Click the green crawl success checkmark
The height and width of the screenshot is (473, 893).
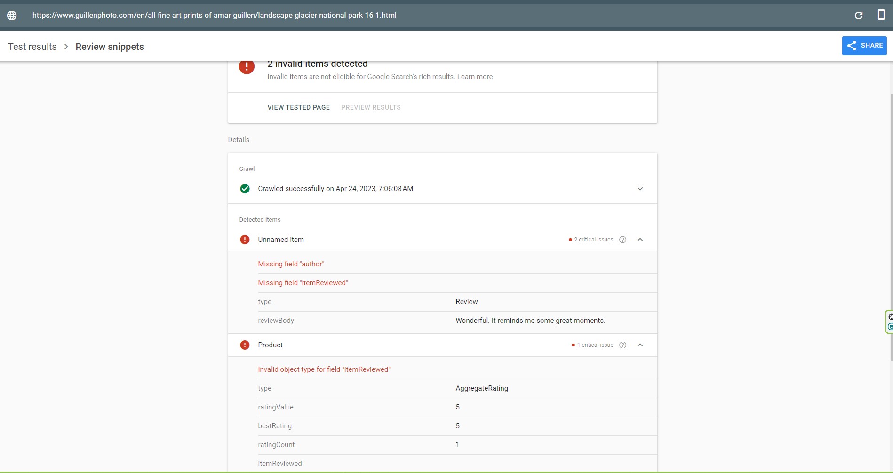click(x=245, y=189)
